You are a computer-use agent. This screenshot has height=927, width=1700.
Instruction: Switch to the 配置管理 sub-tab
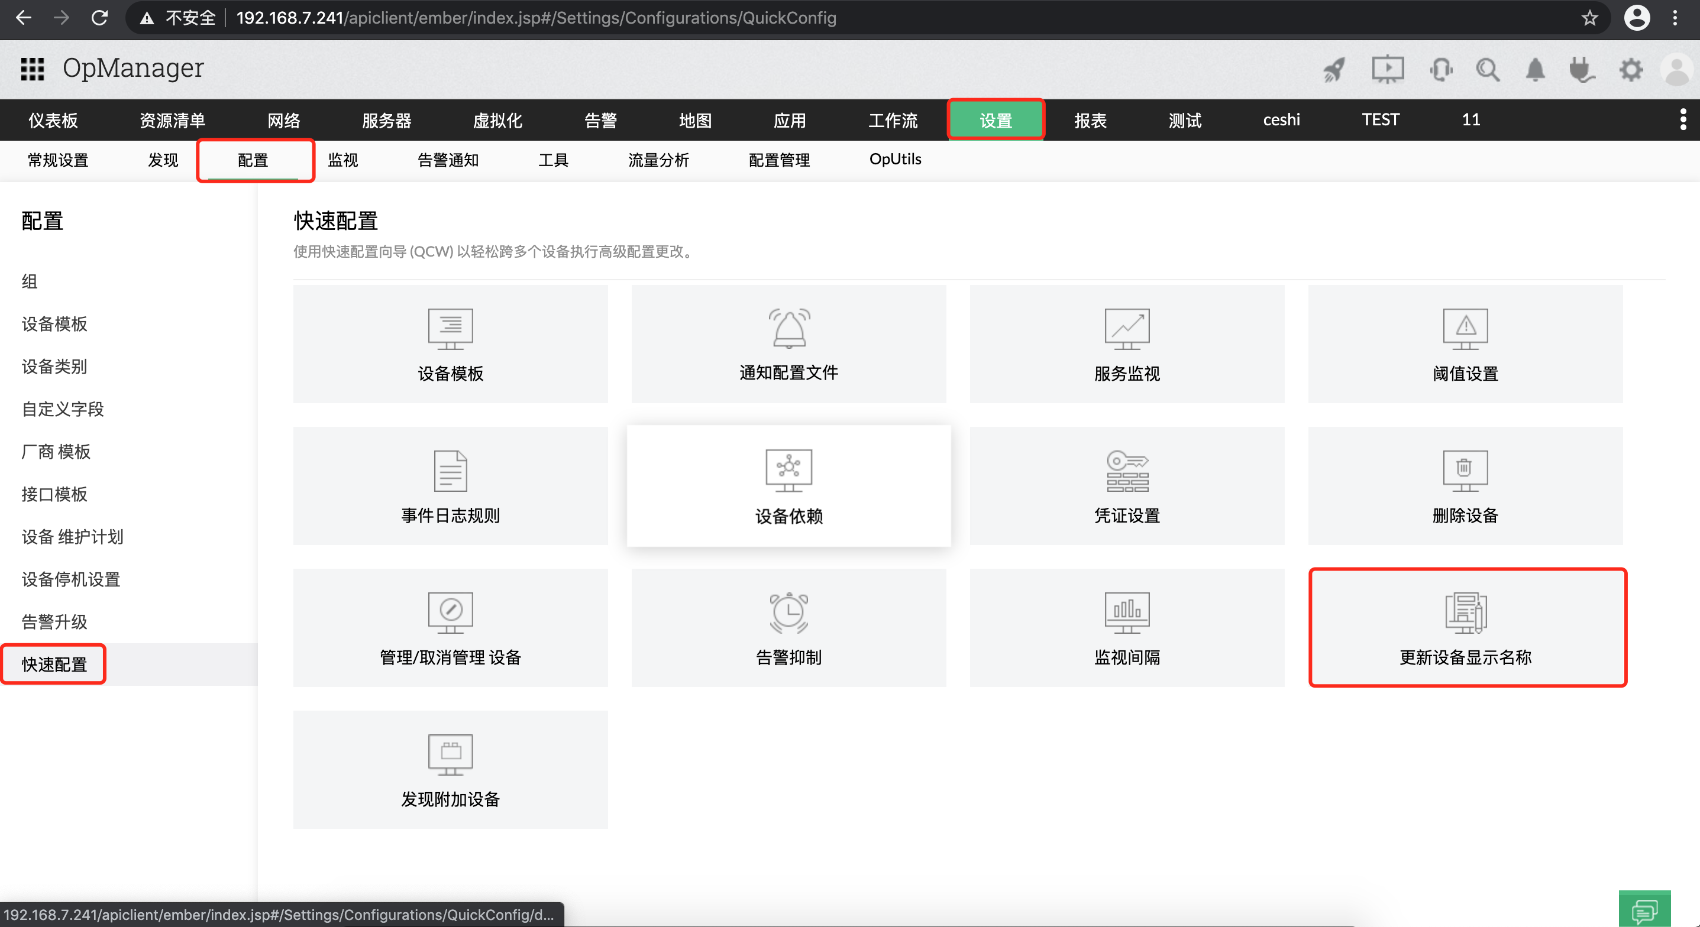[779, 160]
